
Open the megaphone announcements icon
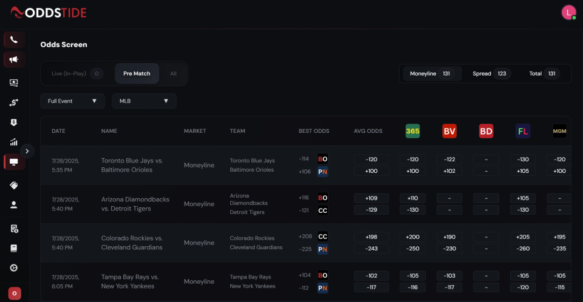pyautogui.click(x=14, y=59)
